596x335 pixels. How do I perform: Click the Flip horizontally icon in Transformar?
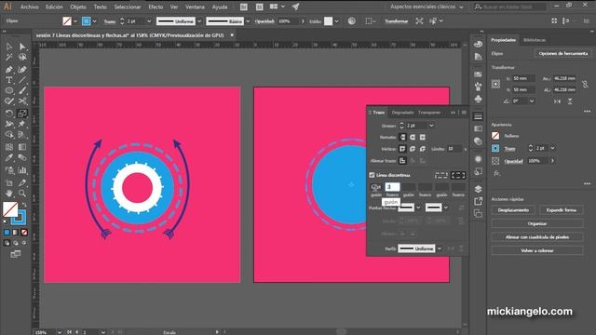click(x=557, y=101)
